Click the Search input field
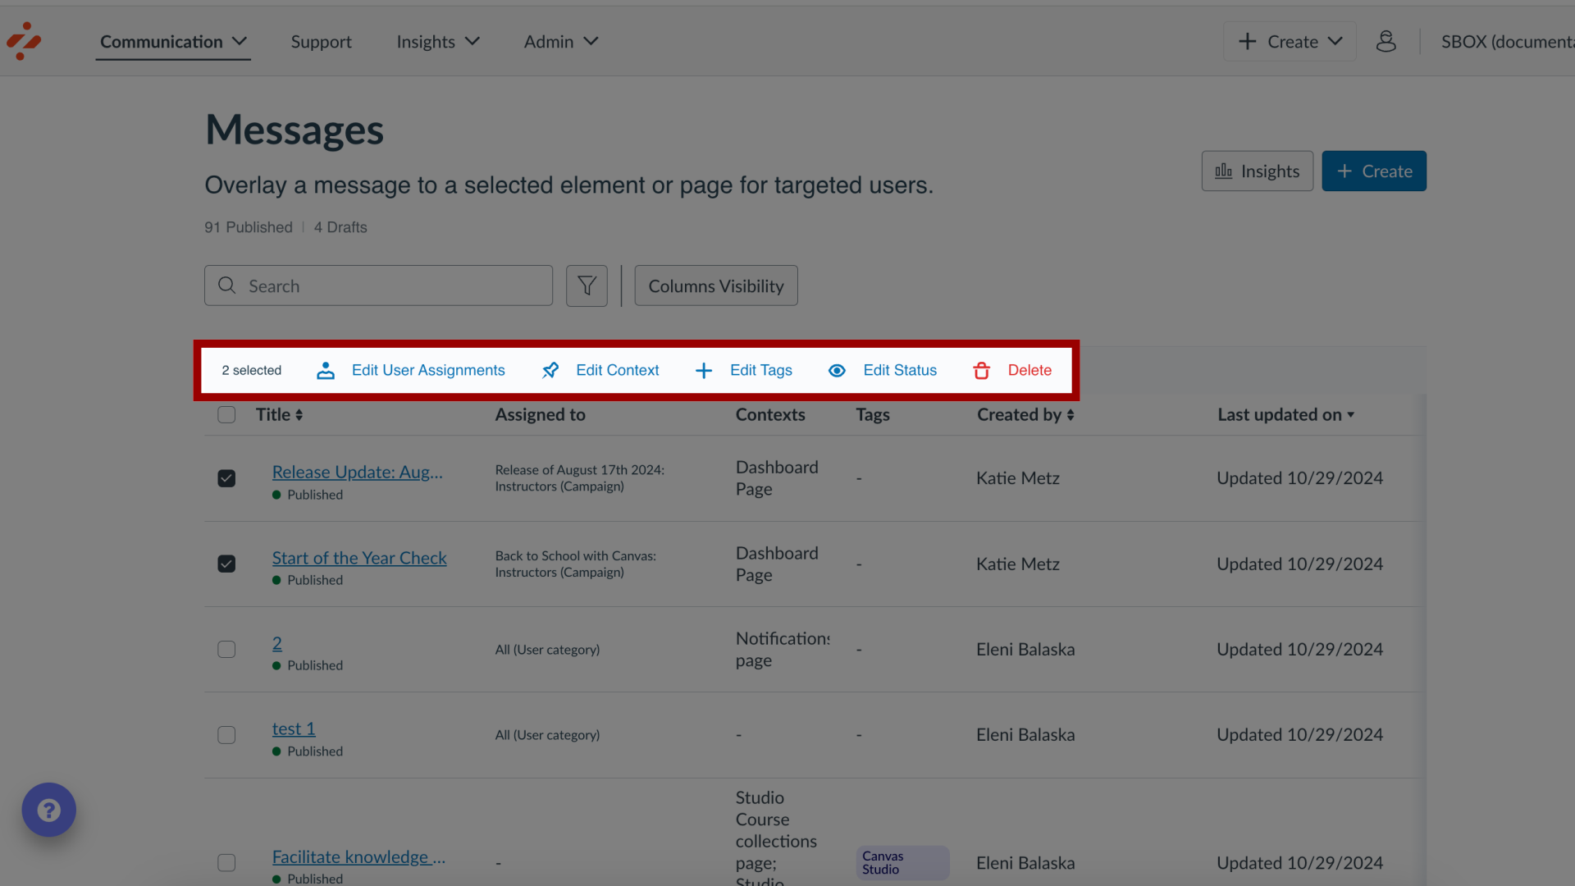The width and height of the screenshot is (1575, 886). (379, 285)
